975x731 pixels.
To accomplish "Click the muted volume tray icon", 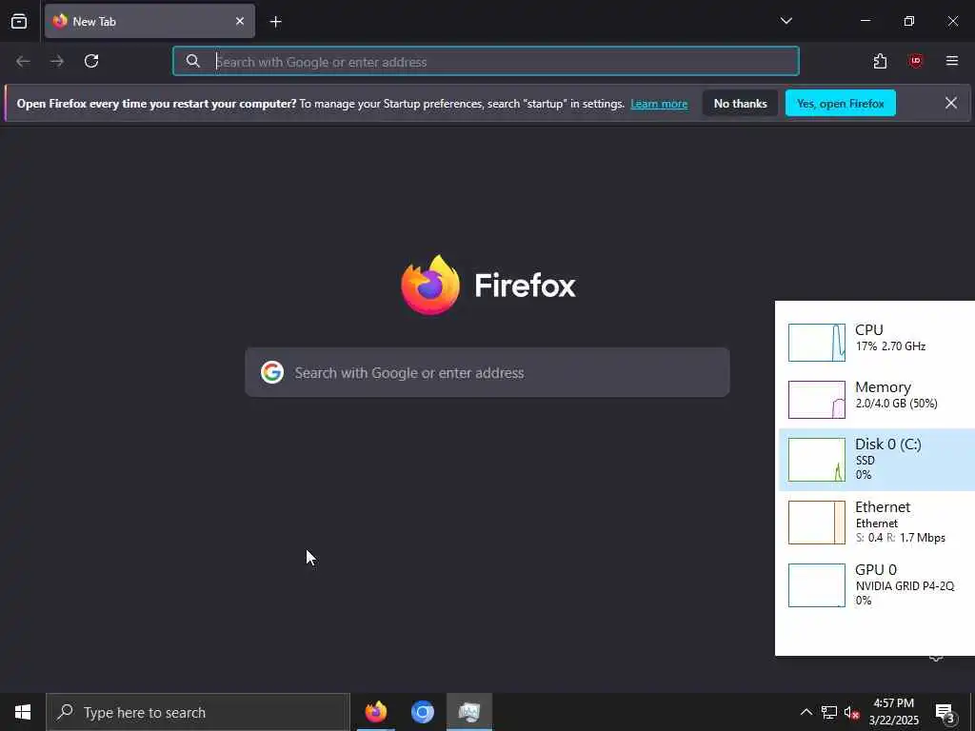I will [851, 712].
